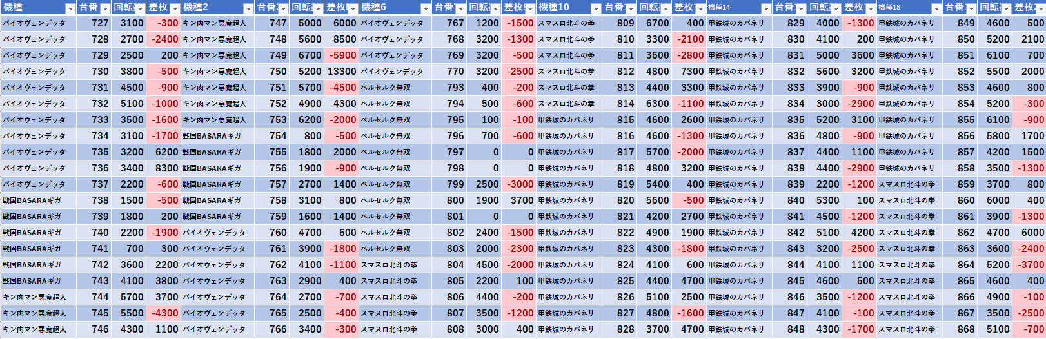Open the 差枚 filter in 台番 727's table
Screen dimensions: 1046x339
point(175,8)
